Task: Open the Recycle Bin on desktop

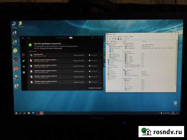Action: [175, 103]
